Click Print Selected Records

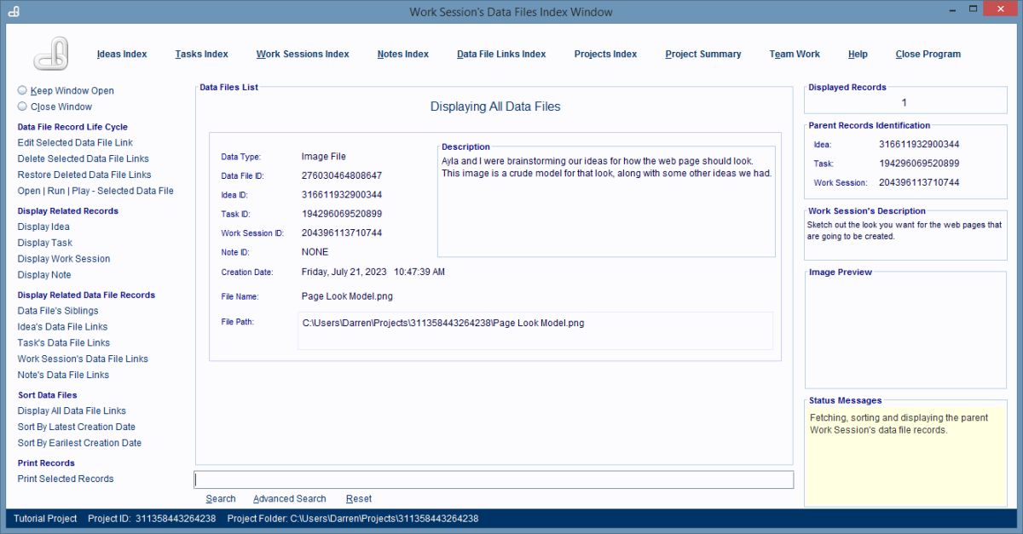[66, 479]
